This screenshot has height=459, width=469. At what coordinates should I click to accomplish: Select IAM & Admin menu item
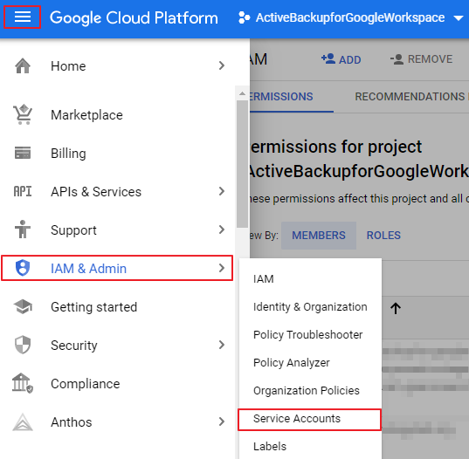point(117,268)
